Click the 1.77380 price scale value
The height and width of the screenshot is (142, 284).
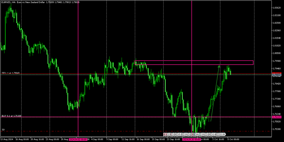point(277,99)
